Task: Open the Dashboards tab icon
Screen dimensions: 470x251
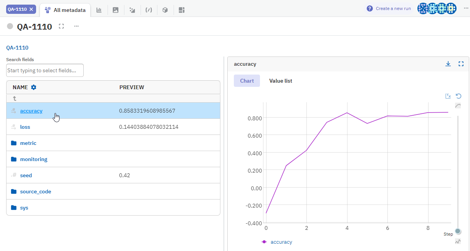Action: point(182,10)
